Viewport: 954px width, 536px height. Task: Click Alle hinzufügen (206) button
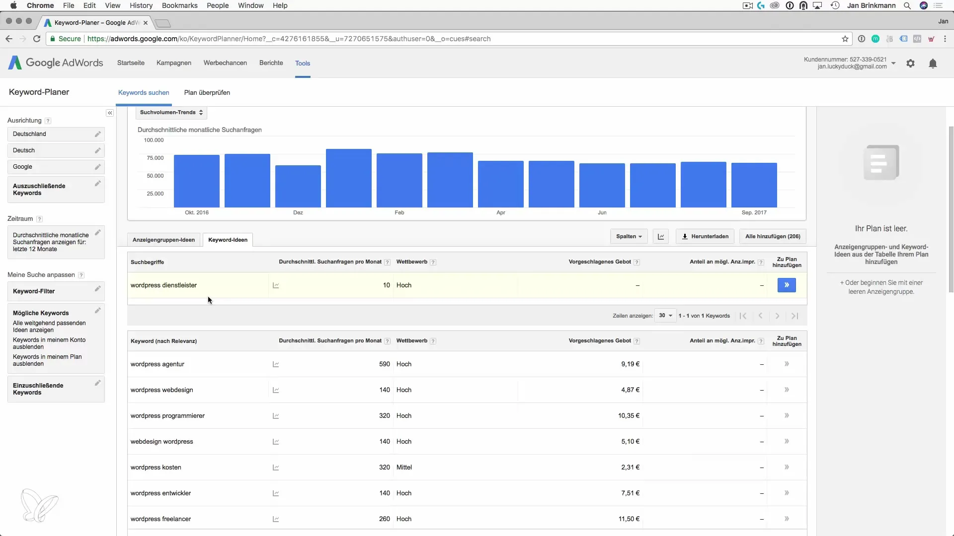pos(773,237)
